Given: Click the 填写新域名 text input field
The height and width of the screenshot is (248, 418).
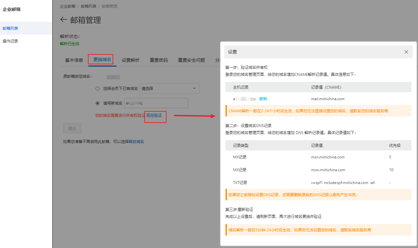Looking at the screenshot, I should [156, 103].
